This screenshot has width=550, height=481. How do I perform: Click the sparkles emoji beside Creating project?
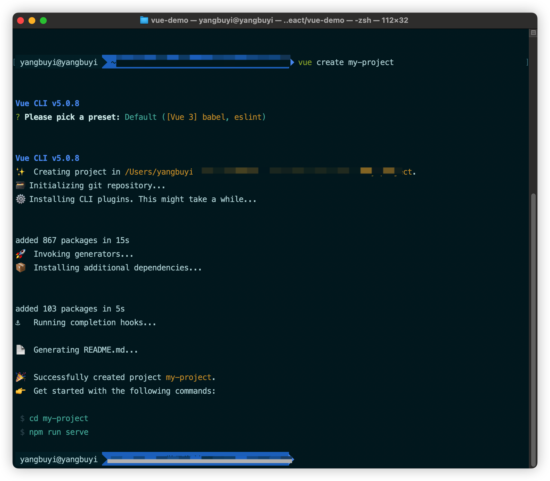coord(21,172)
